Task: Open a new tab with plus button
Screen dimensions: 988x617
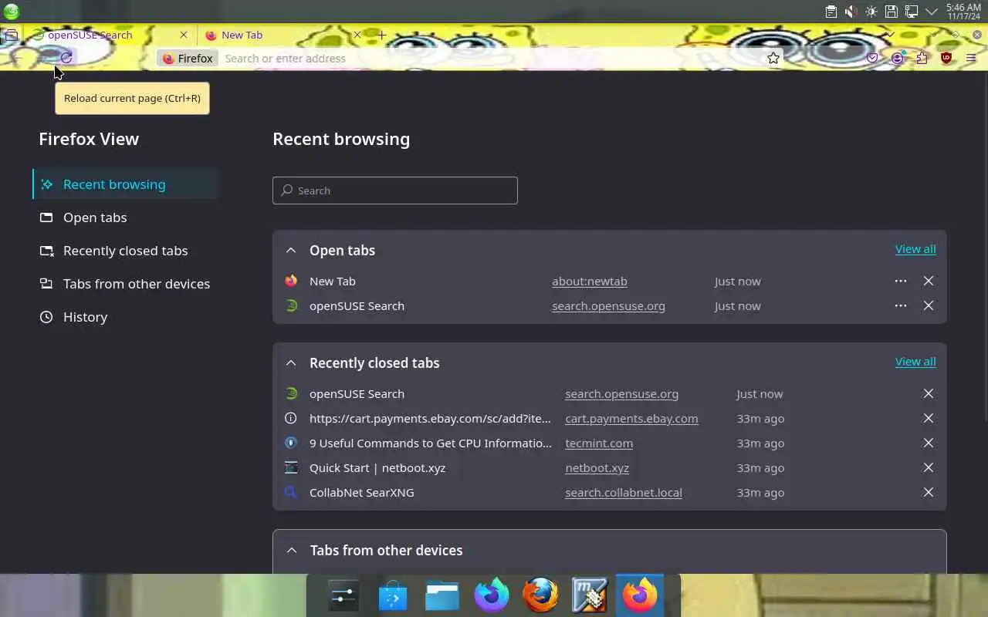Action: (x=381, y=35)
